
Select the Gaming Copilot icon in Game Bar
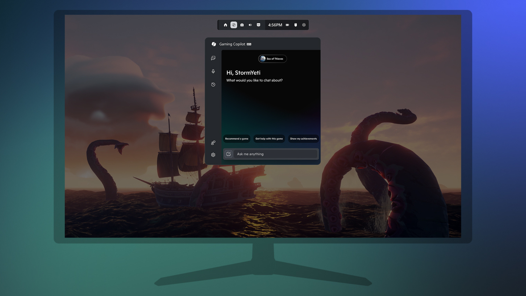coord(234,25)
